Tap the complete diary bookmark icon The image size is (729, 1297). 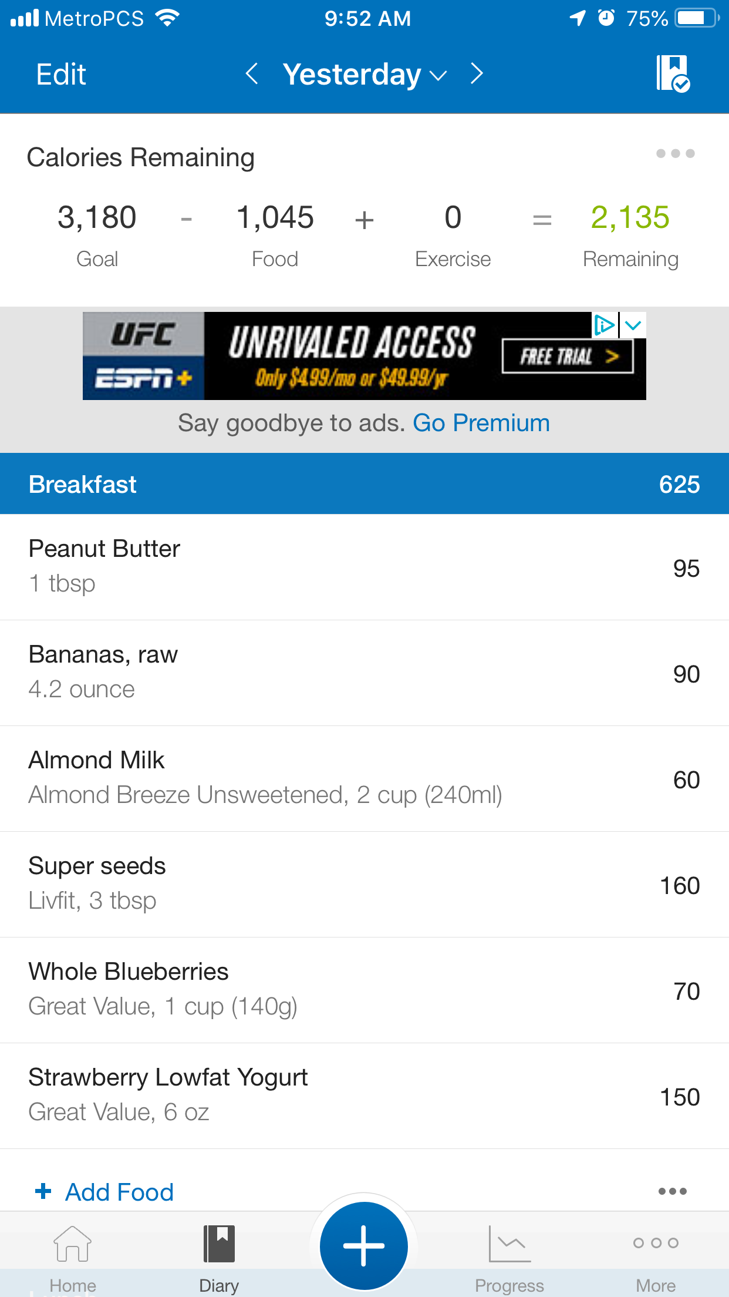coord(673,74)
